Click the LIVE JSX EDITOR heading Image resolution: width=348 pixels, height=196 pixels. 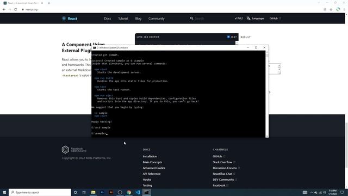coord(148,37)
